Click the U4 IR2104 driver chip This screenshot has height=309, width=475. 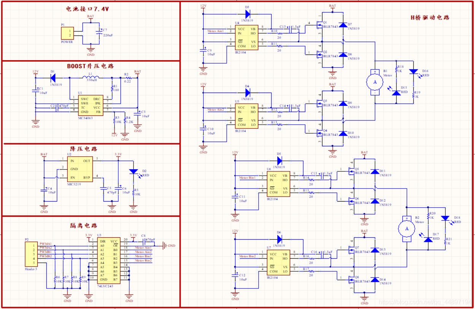click(x=246, y=38)
